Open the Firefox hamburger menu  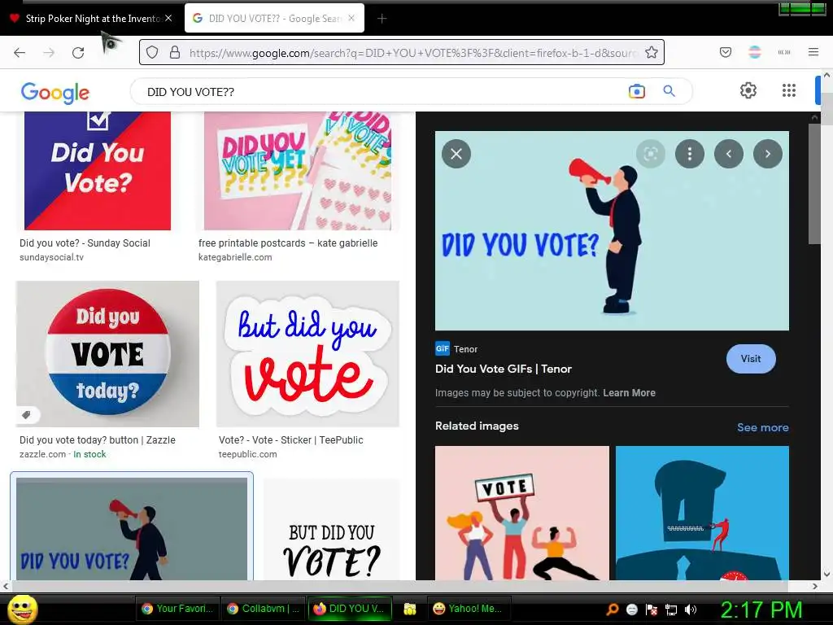point(813,52)
